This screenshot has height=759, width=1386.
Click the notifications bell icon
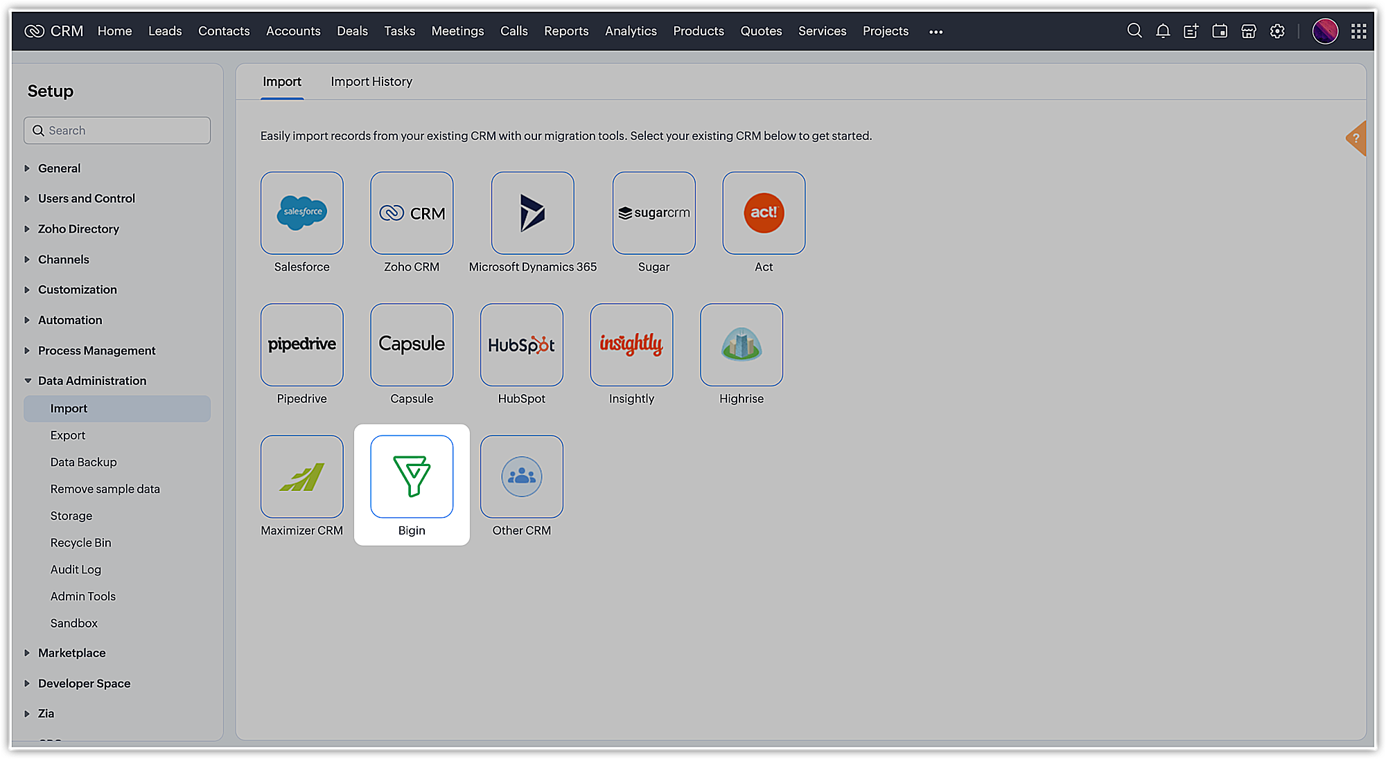pyautogui.click(x=1163, y=31)
